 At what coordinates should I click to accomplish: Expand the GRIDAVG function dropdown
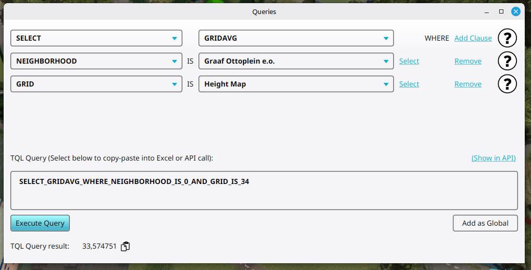tap(296, 38)
